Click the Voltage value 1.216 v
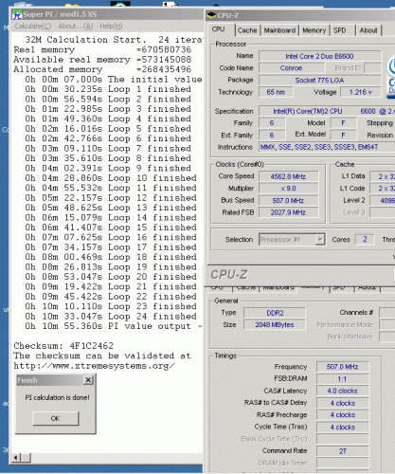 click(x=361, y=92)
